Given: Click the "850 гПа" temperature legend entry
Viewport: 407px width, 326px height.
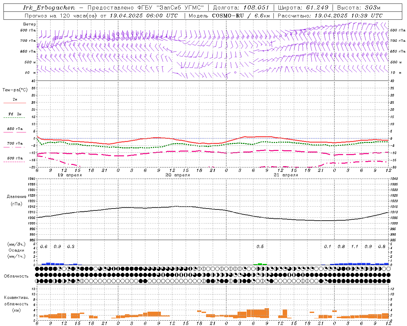Looking at the screenshot, I should click(x=15, y=129).
